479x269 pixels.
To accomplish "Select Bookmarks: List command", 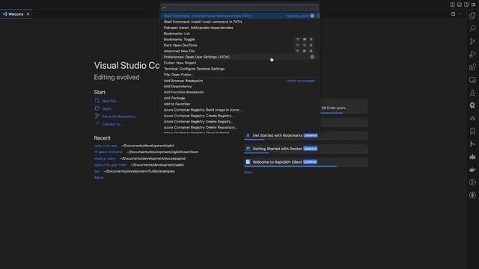I will [x=239, y=34].
